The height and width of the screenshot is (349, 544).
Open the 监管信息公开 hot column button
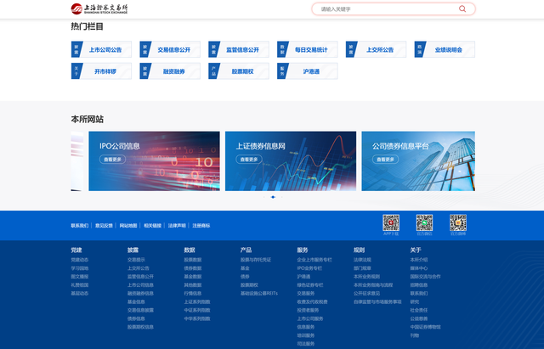[x=239, y=49]
